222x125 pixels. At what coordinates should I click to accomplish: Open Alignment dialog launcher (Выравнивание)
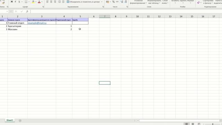[x=103, y=7]
